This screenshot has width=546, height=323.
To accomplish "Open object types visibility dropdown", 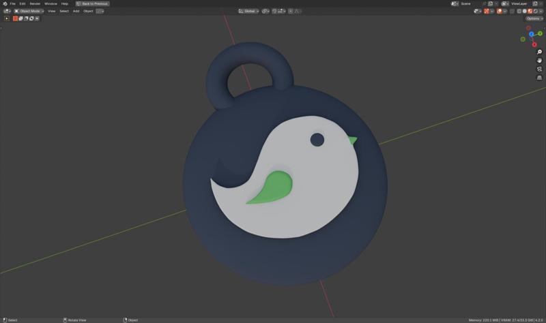I will point(478,11).
